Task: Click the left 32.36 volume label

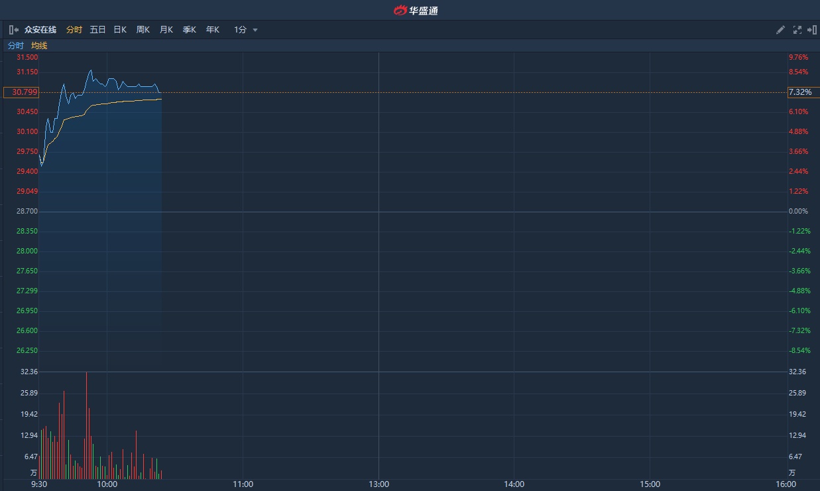Action: tap(29, 372)
